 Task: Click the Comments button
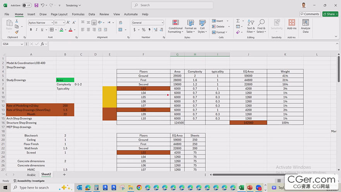click(310, 14)
